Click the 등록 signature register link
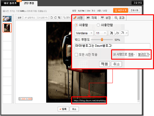The height and width of the screenshot is (116, 154). coord(131,54)
